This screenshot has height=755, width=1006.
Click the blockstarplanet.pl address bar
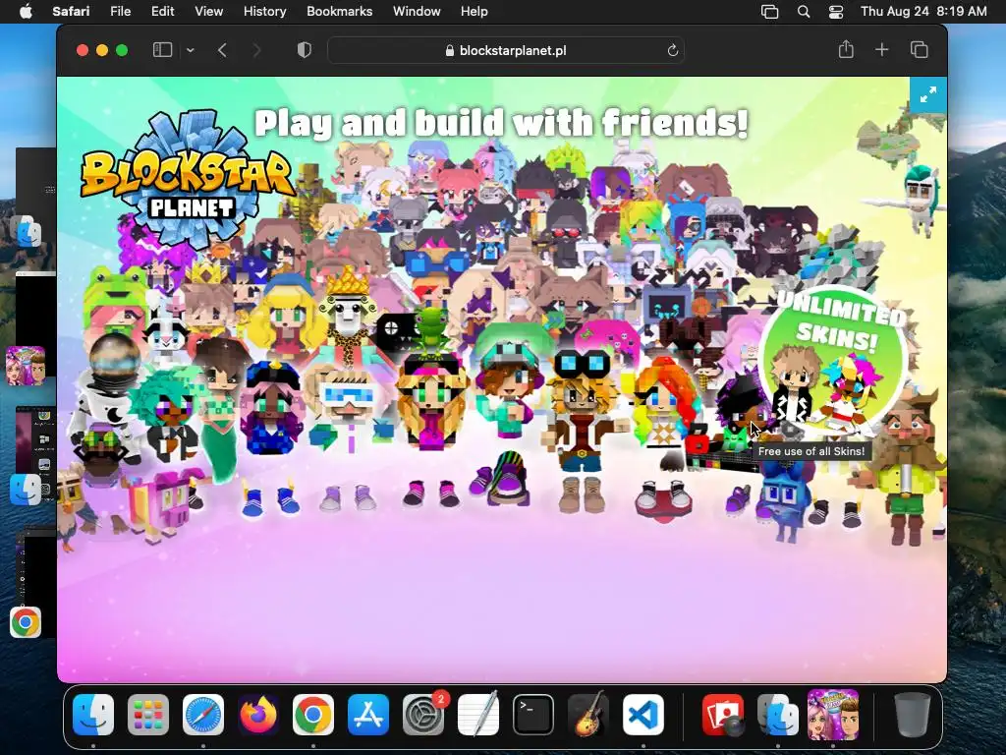coord(506,50)
